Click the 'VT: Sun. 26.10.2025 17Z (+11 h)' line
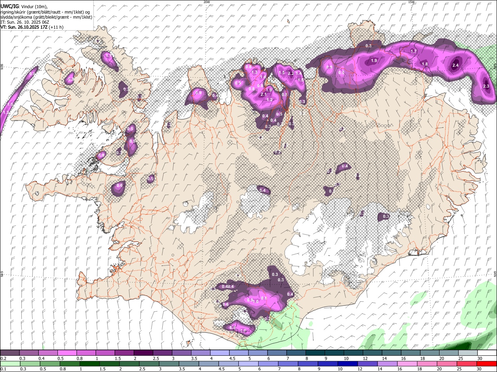Screen dimensions: 497x372 click(32, 27)
